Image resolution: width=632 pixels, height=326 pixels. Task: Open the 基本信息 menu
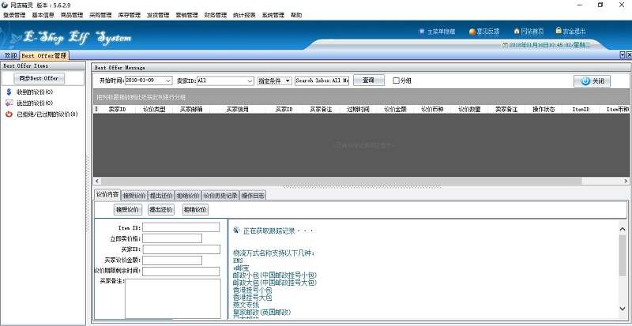[x=43, y=15]
